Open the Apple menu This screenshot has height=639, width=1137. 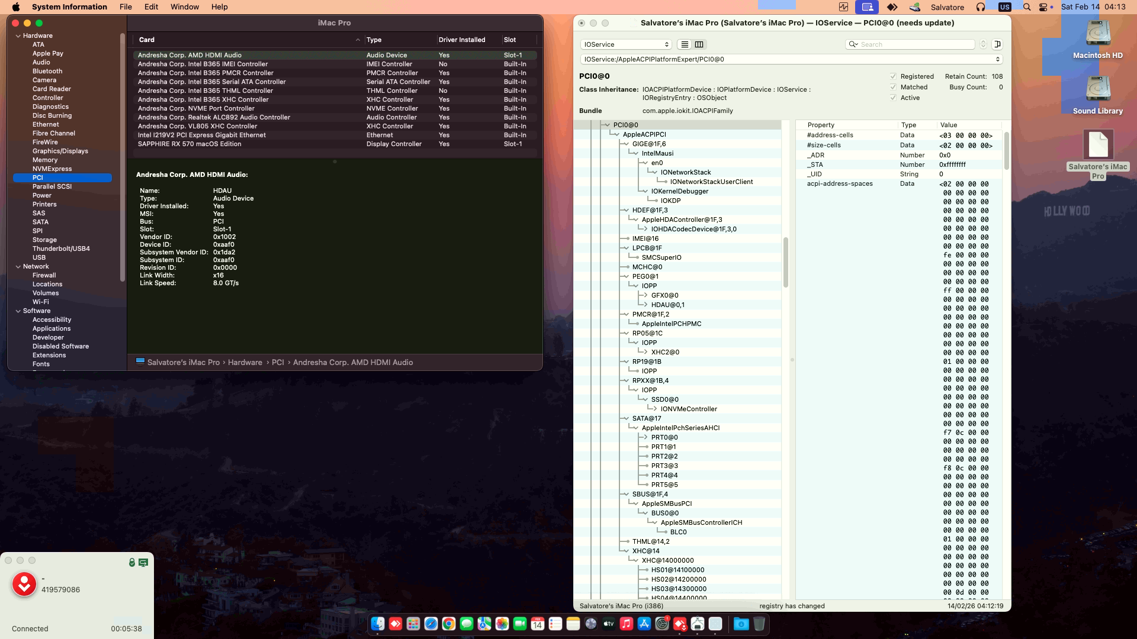pyautogui.click(x=16, y=7)
